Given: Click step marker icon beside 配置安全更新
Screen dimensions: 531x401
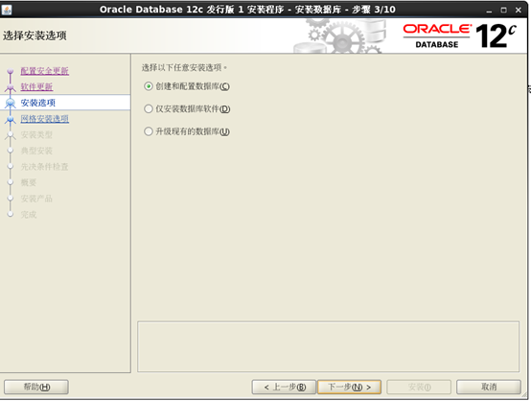Looking at the screenshot, I should 11,71.
